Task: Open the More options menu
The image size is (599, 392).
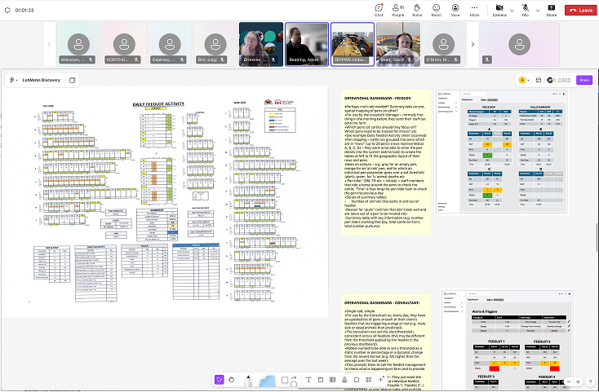Action: [475, 9]
